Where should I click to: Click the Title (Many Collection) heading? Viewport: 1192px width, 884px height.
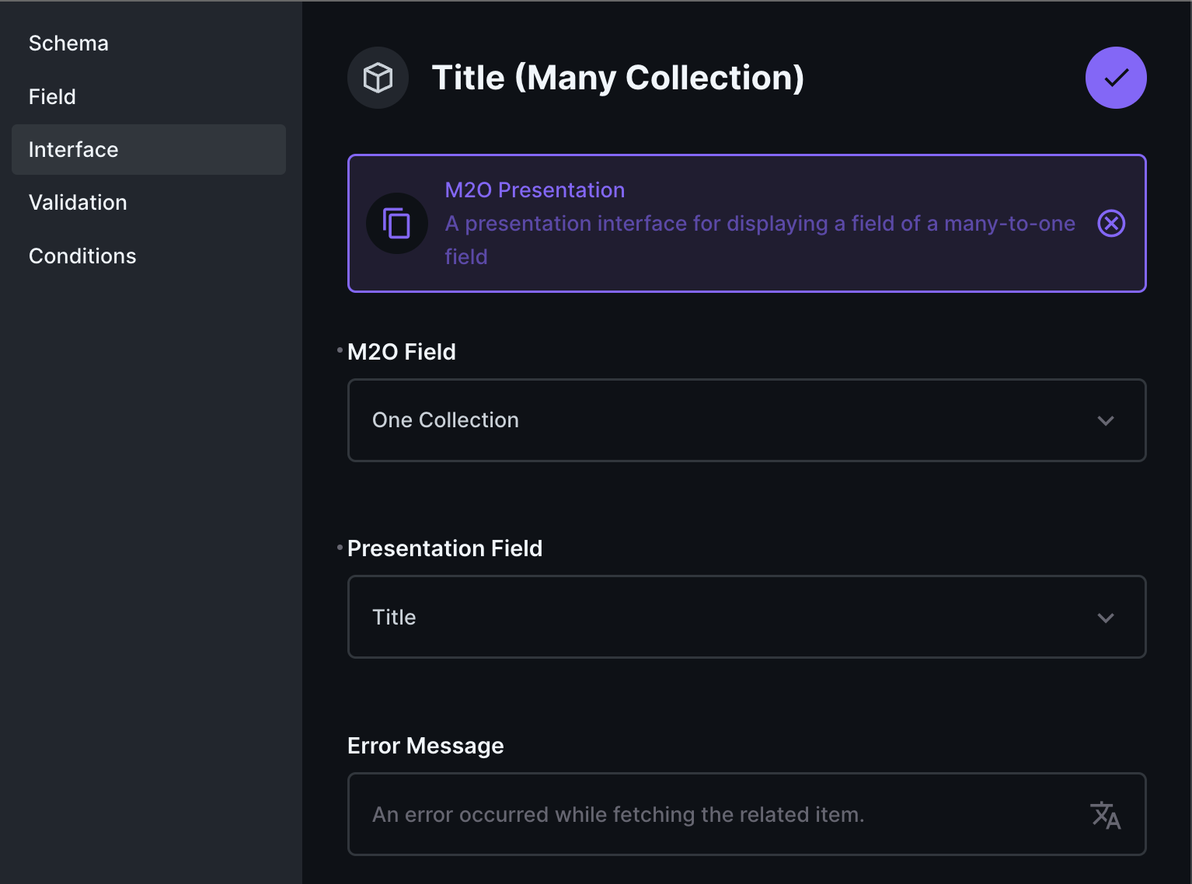[618, 78]
